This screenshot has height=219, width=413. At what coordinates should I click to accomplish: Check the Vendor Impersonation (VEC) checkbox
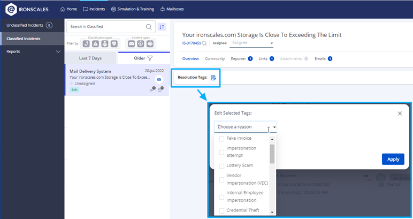tap(222, 180)
